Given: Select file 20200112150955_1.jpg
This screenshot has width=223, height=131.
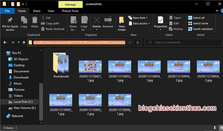Looking at the screenshot, I should [61, 105].
